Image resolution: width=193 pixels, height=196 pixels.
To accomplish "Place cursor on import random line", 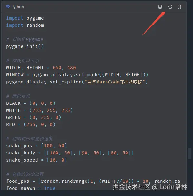I will coord(25,25).
